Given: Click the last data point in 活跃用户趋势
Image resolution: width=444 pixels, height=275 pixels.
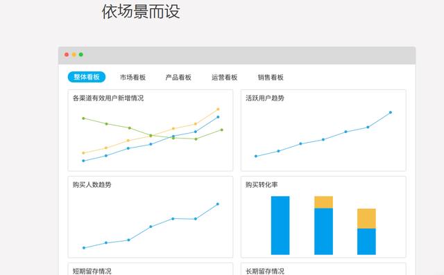Looking at the screenshot, I should pos(391,112).
